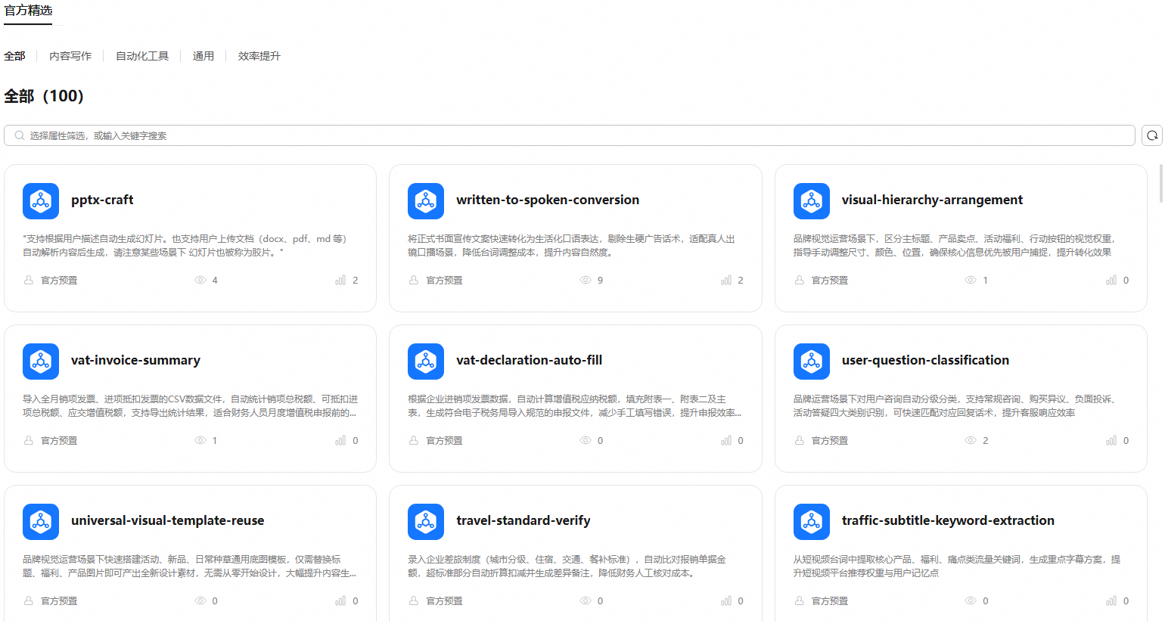This screenshot has width=1165, height=630.
Task: Click the vat-declaration-auto-fill card icon
Action: coord(426,362)
